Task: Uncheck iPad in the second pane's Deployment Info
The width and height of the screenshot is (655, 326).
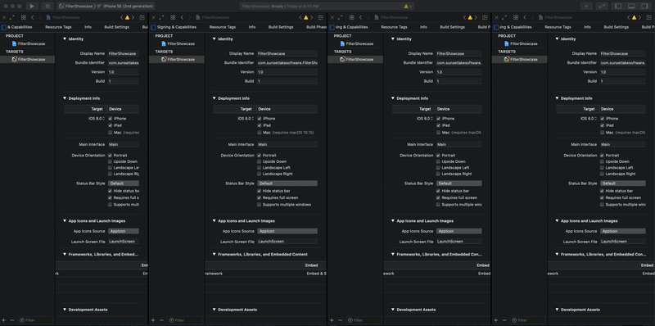Action: pos(260,125)
